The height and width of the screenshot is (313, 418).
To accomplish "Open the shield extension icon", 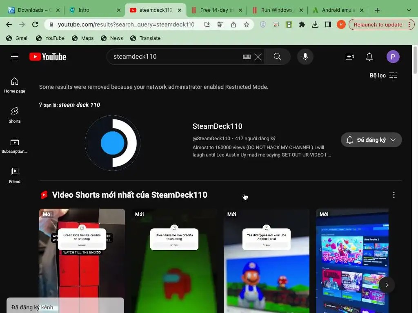I will click(263, 24).
